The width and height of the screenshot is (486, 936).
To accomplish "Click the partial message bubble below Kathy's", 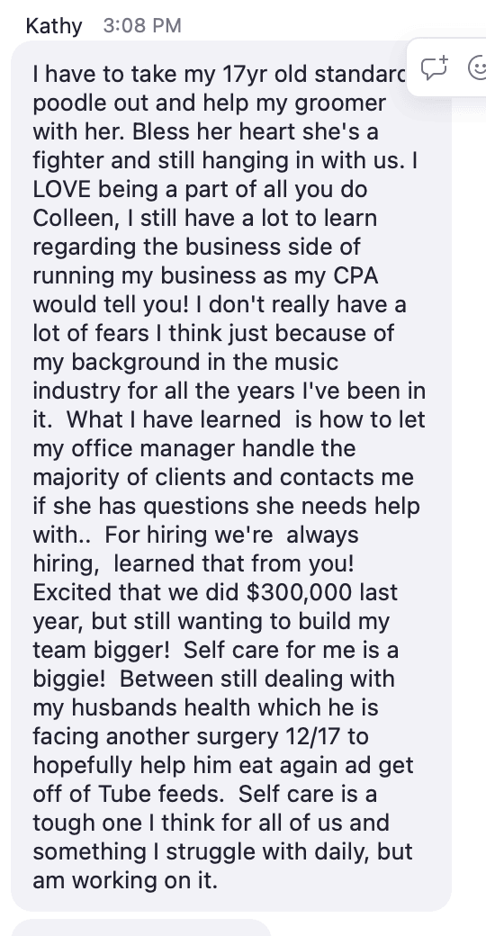I will click(x=141, y=928).
